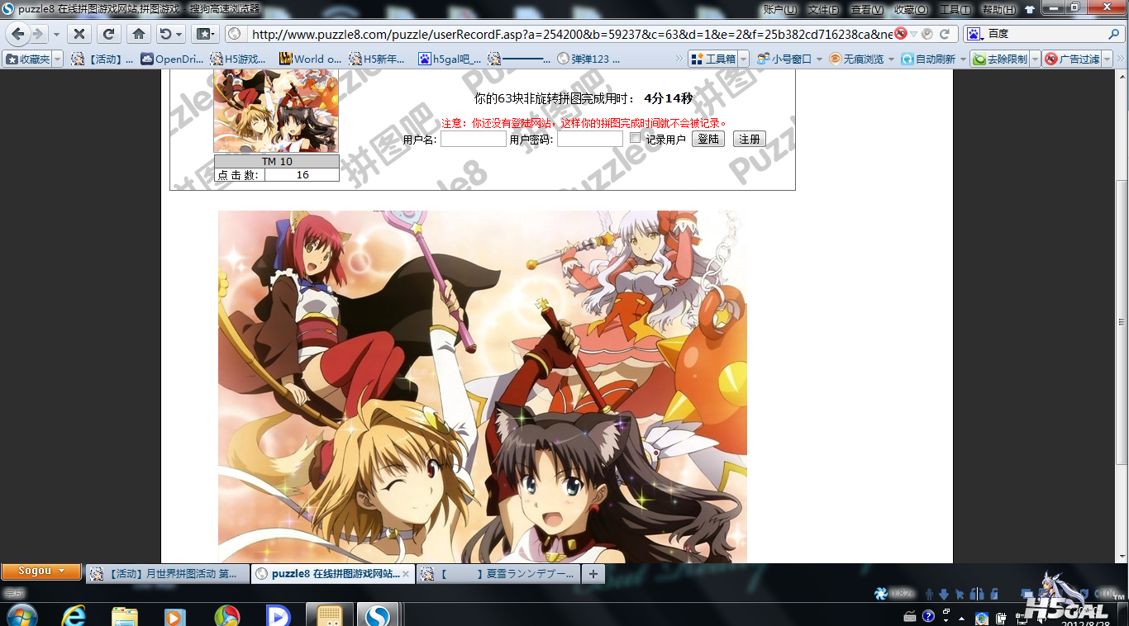Switch to 月世界拼图活动 tab
The width and height of the screenshot is (1129, 626).
pyautogui.click(x=168, y=573)
